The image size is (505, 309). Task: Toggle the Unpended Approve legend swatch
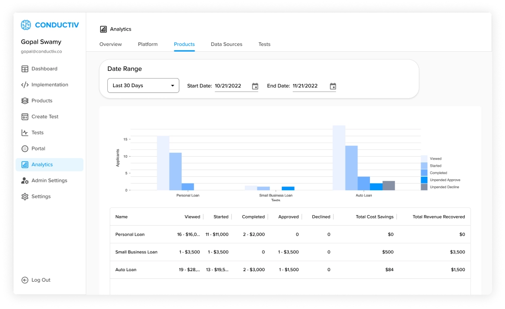pyautogui.click(x=424, y=180)
